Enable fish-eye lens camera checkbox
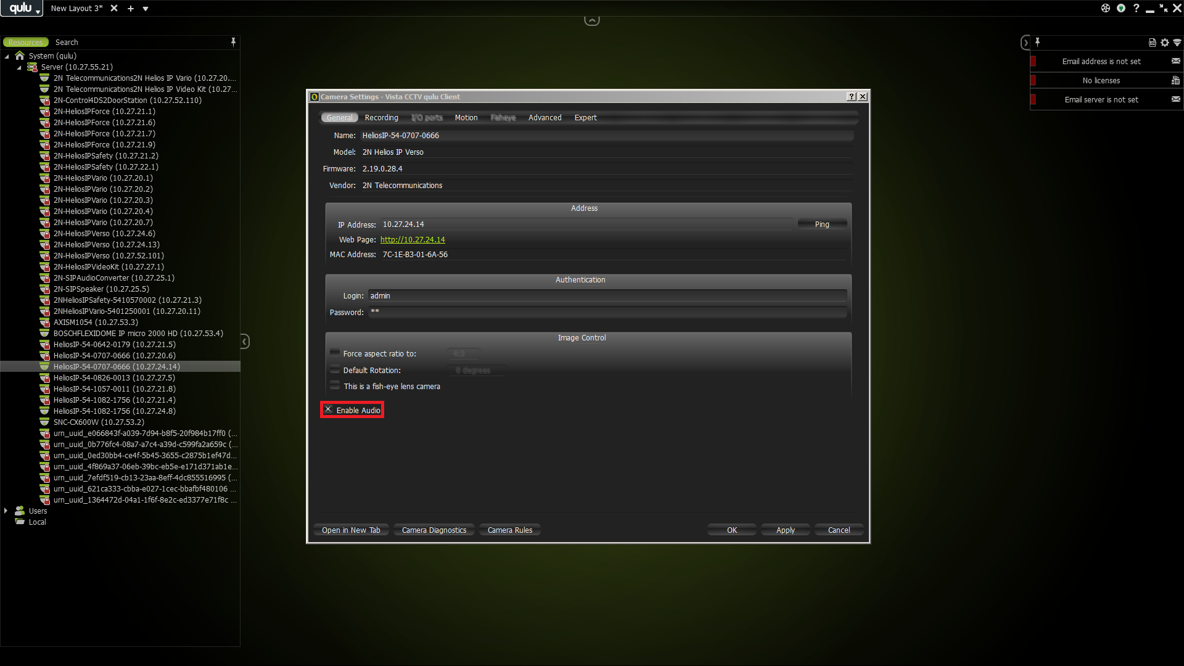 335,386
